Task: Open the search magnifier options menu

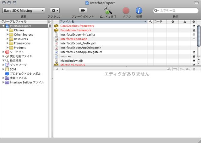Action: (156, 10)
